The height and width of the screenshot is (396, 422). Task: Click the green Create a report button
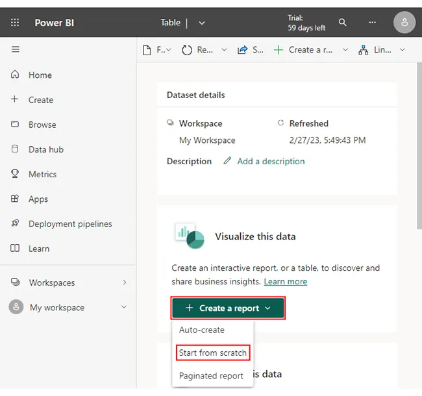click(228, 308)
